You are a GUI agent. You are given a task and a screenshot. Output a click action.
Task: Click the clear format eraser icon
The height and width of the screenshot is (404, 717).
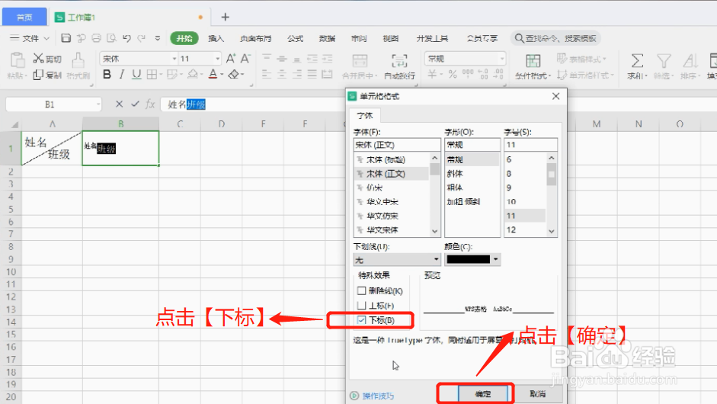tap(234, 74)
